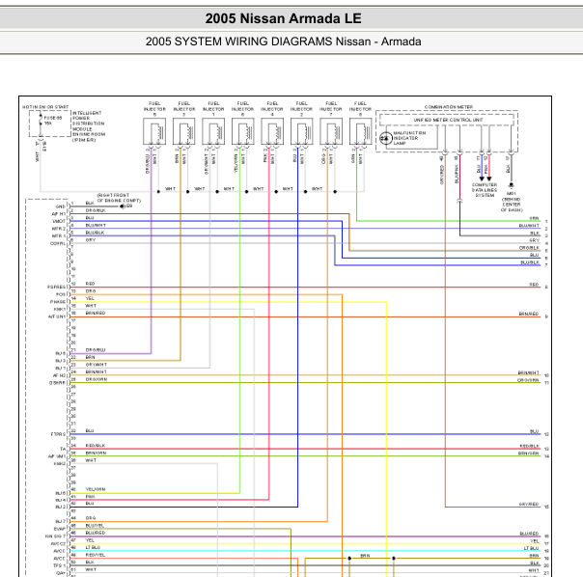
Task: Click the BLU wire arrow to Computer Data Lines
Action: [482, 179]
